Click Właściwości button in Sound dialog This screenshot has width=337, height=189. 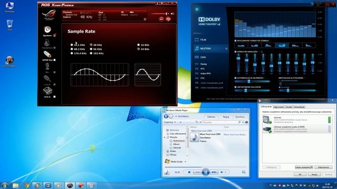point(323,167)
